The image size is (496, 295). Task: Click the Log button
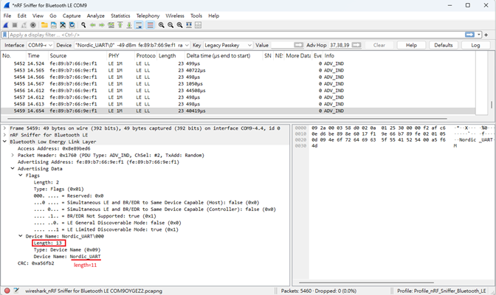[475, 45]
